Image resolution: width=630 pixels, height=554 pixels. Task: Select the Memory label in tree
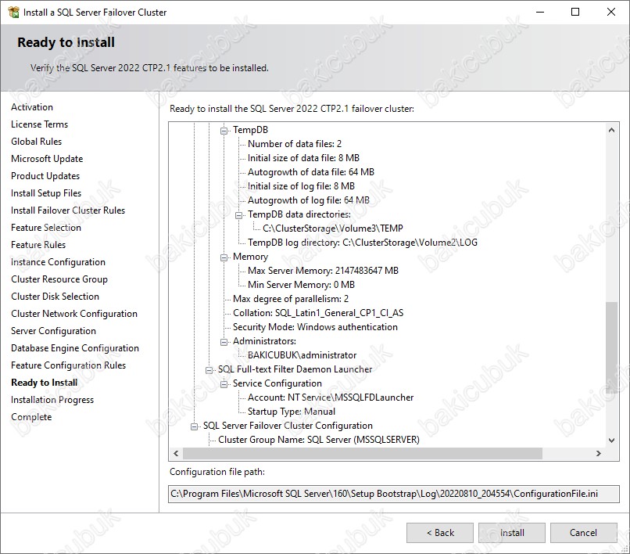pos(250,257)
